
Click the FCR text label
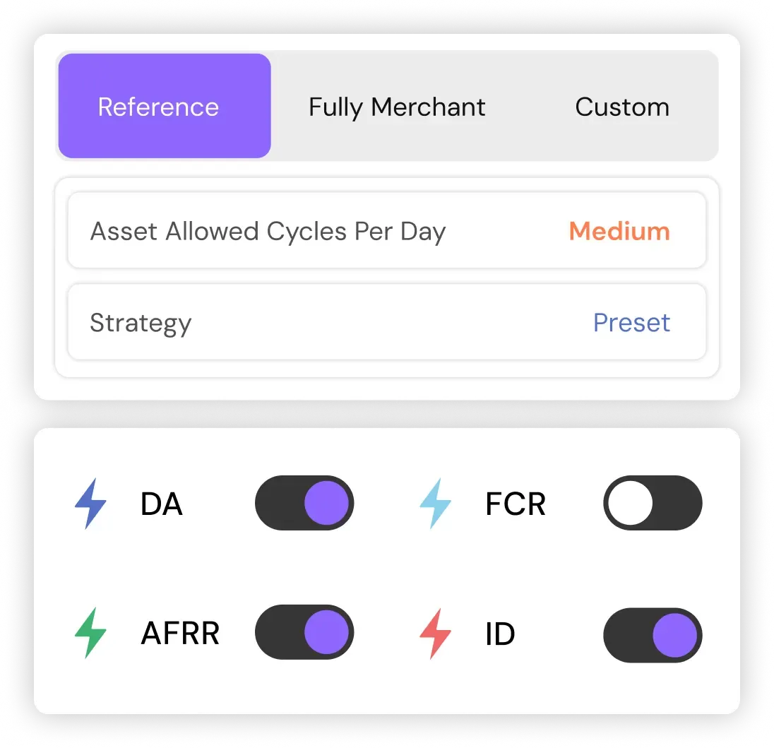(x=516, y=504)
